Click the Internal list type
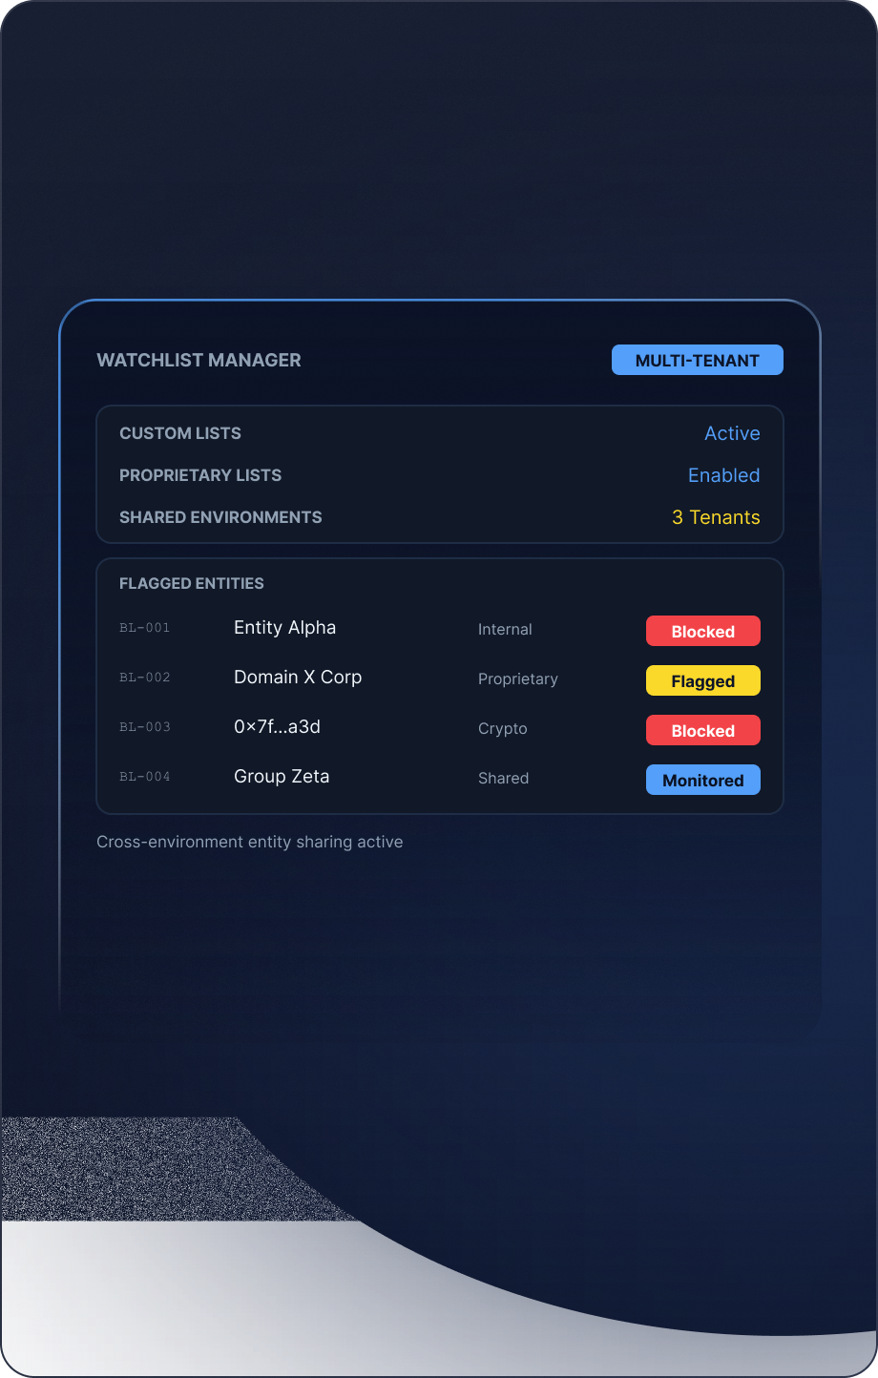This screenshot has width=878, height=1378. (505, 629)
